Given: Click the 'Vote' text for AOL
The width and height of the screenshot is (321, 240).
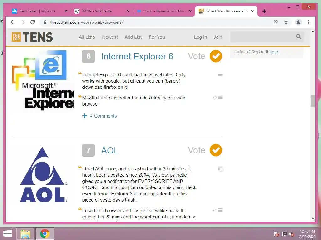Looking at the screenshot, I should (197, 150).
